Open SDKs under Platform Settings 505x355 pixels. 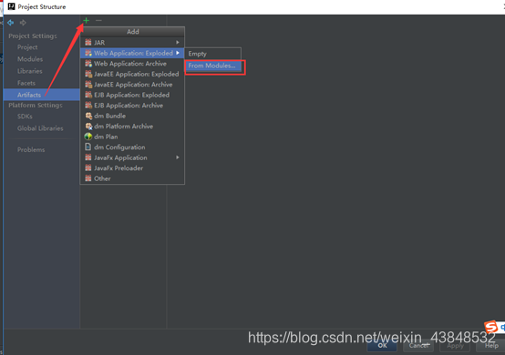pos(25,117)
